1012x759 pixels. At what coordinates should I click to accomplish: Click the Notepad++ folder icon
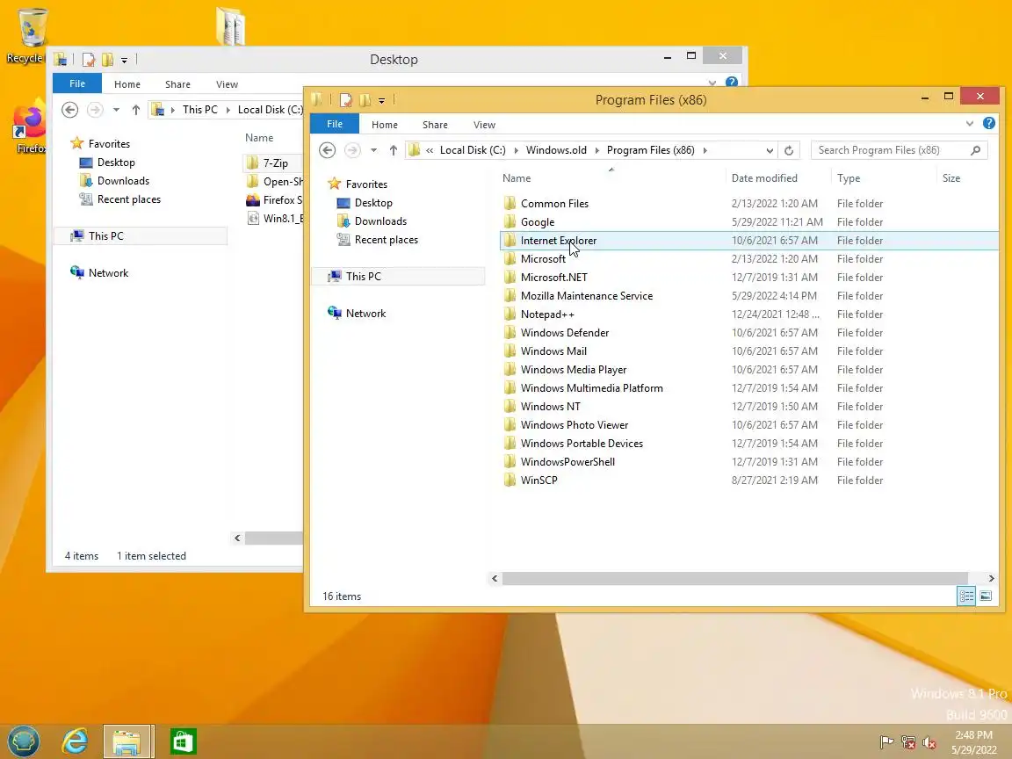tap(510, 314)
